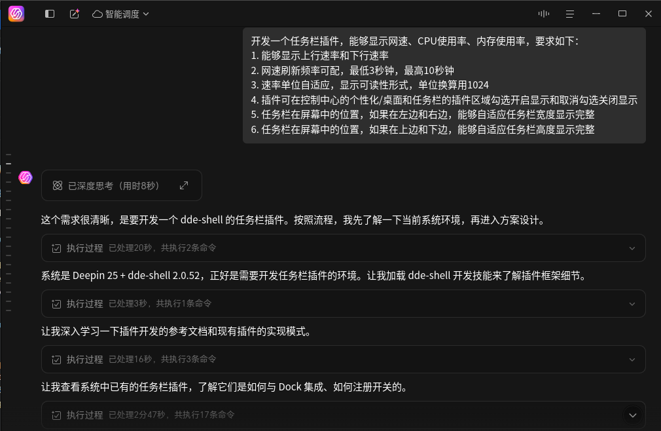
Task: Click the deep-thinking atom icon
Action: coord(58,185)
